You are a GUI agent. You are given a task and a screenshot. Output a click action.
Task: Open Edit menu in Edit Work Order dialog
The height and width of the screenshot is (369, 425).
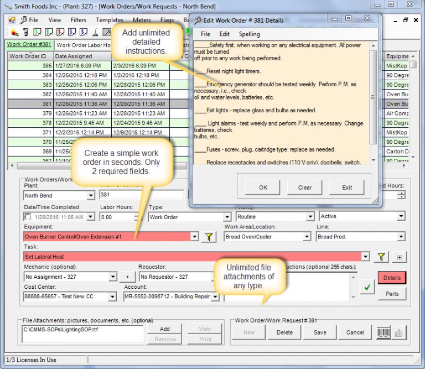tap(225, 34)
